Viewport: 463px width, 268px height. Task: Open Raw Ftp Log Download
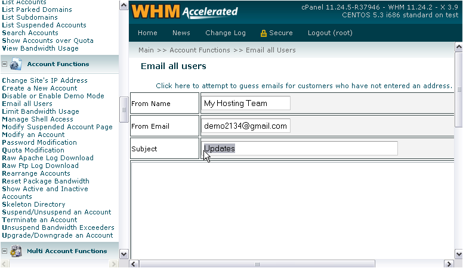(40, 166)
